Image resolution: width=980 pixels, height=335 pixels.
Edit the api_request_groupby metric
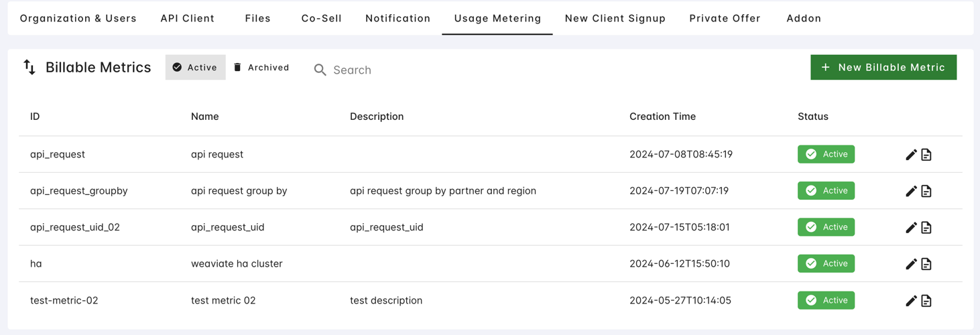coord(911,191)
